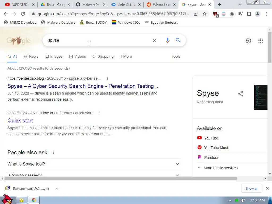Screen dimensions: 272x204
Task: Open Chrome's three-dot menu
Action: 266,14
